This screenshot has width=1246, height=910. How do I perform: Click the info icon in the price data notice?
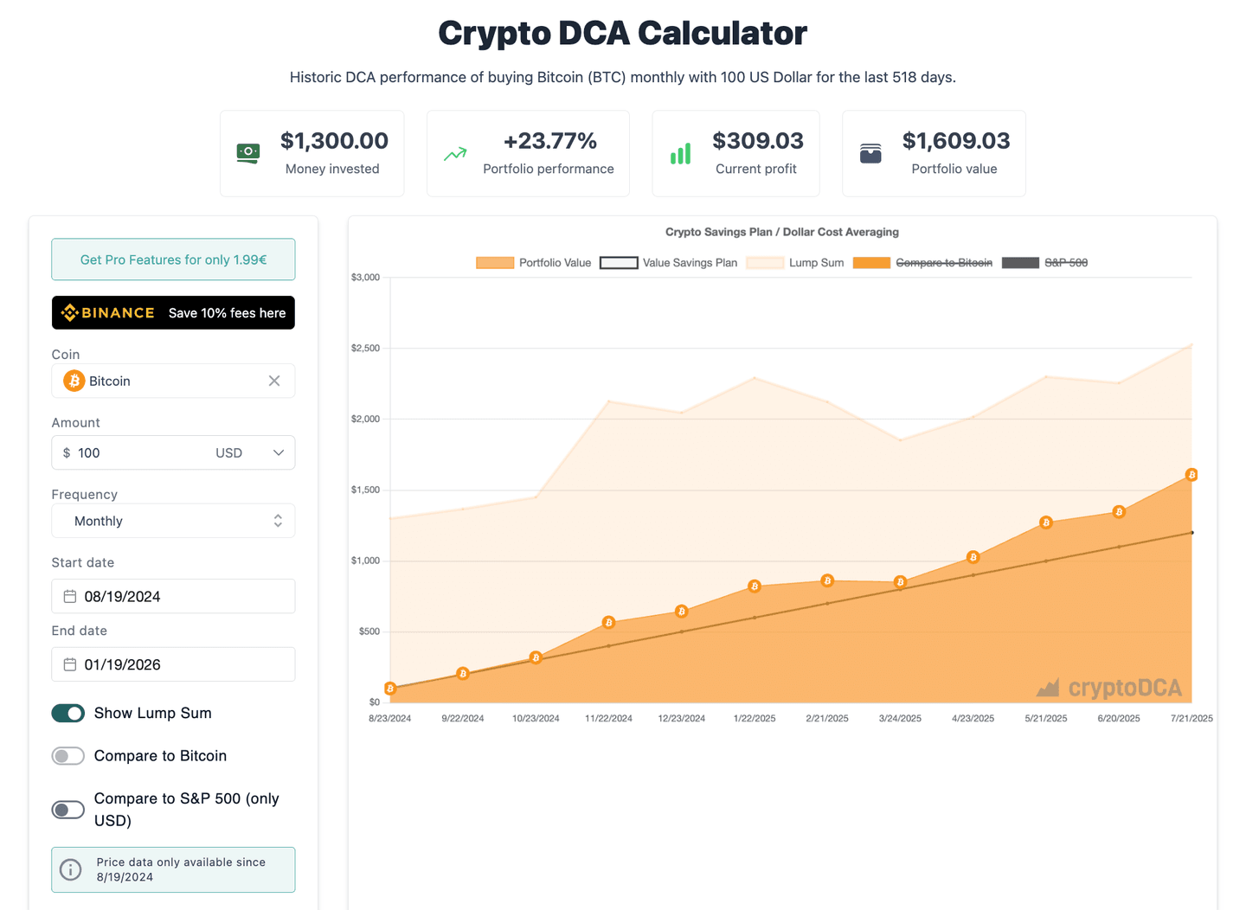pos(70,869)
